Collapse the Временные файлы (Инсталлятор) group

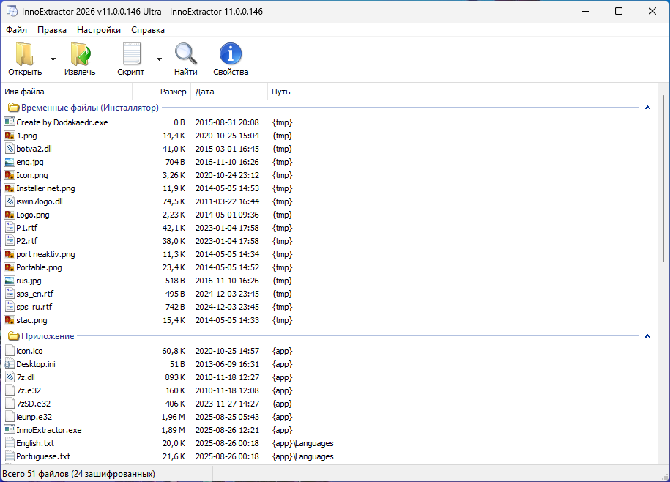[647, 108]
